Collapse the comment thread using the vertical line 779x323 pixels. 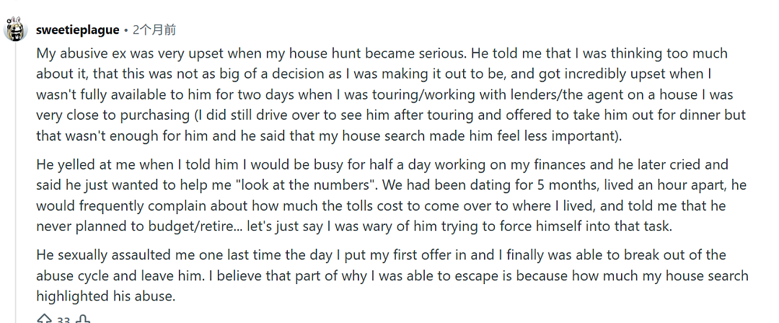coord(15,184)
